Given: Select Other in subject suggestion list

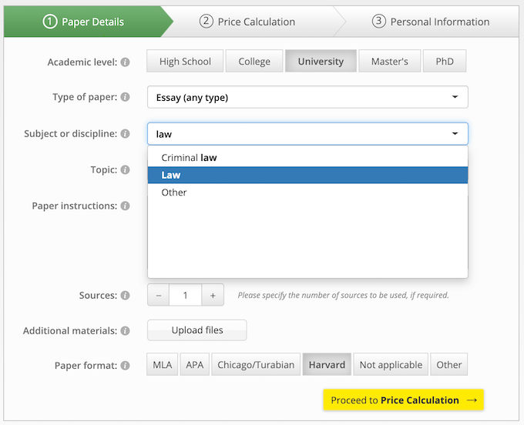Looking at the screenshot, I should (174, 192).
